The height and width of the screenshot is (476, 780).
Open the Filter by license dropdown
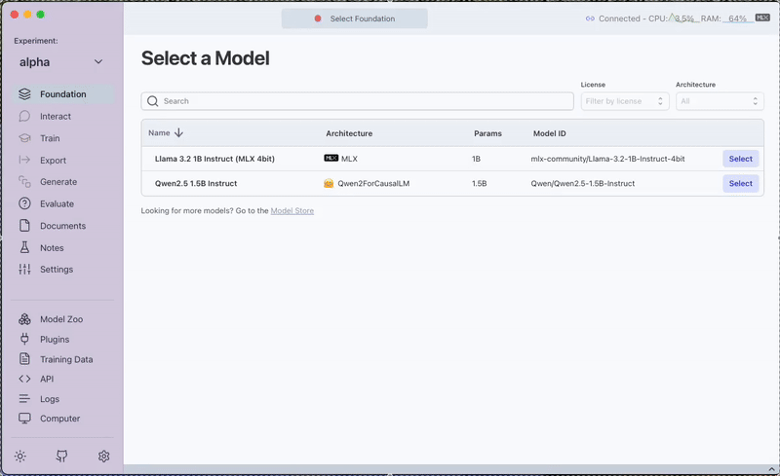624,101
